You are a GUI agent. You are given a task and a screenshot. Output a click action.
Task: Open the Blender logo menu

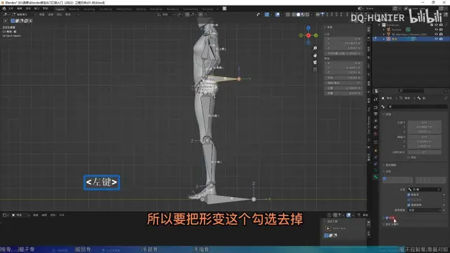[x=4, y=9]
